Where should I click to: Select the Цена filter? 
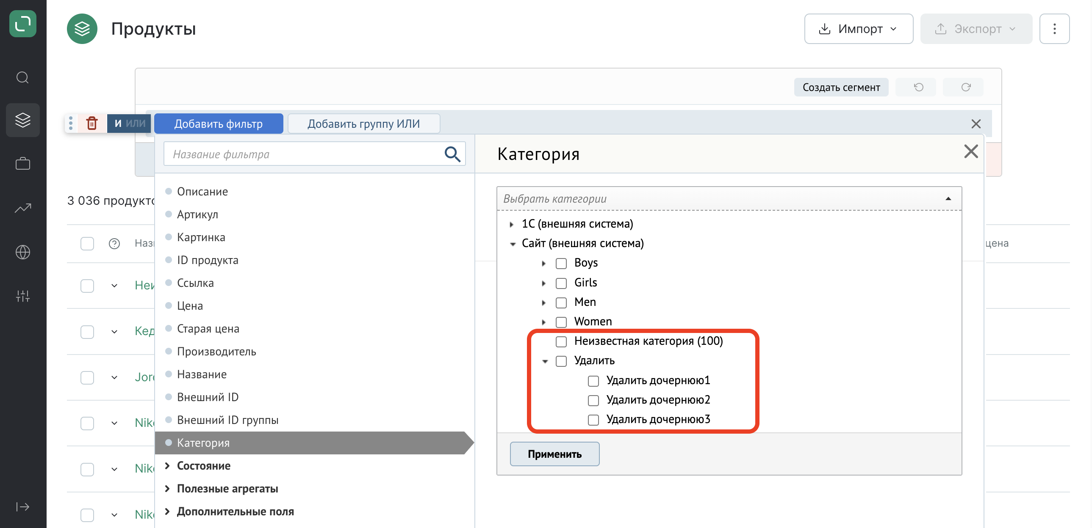(190, 306)
